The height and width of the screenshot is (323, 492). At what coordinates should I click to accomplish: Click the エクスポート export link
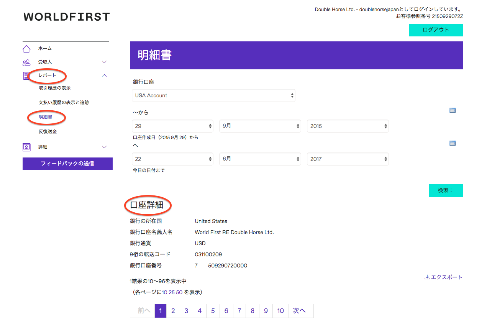444,277
